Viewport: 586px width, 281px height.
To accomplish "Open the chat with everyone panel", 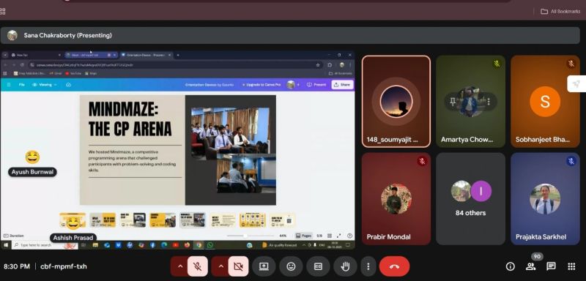I will click(x=551, y=266).
